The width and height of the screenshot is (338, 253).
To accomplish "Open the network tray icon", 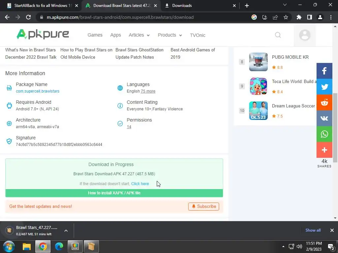I will [291, 246].
